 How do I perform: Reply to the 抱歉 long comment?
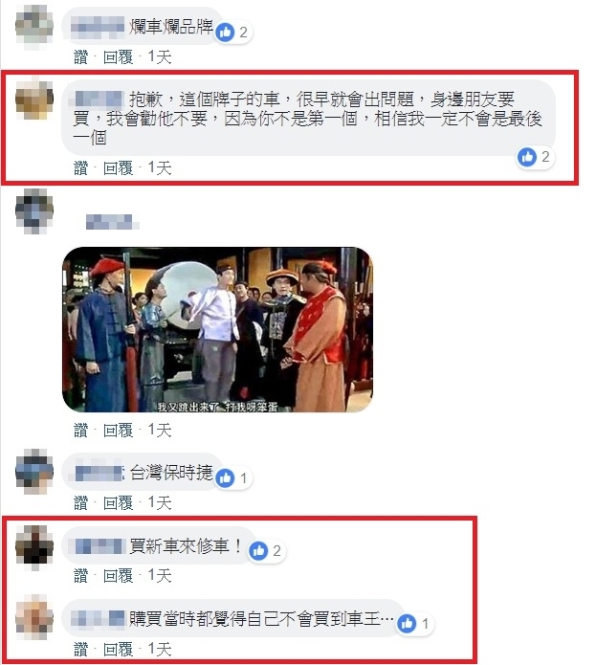(119, 168)
